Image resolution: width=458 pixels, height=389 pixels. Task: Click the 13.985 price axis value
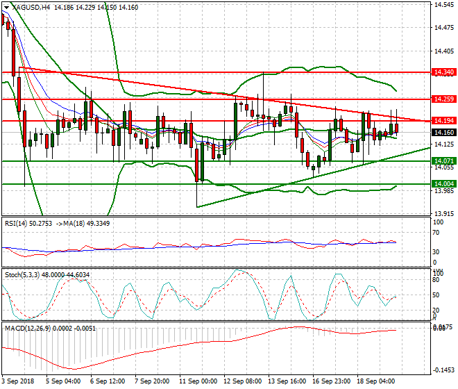(x=444, y=191)
